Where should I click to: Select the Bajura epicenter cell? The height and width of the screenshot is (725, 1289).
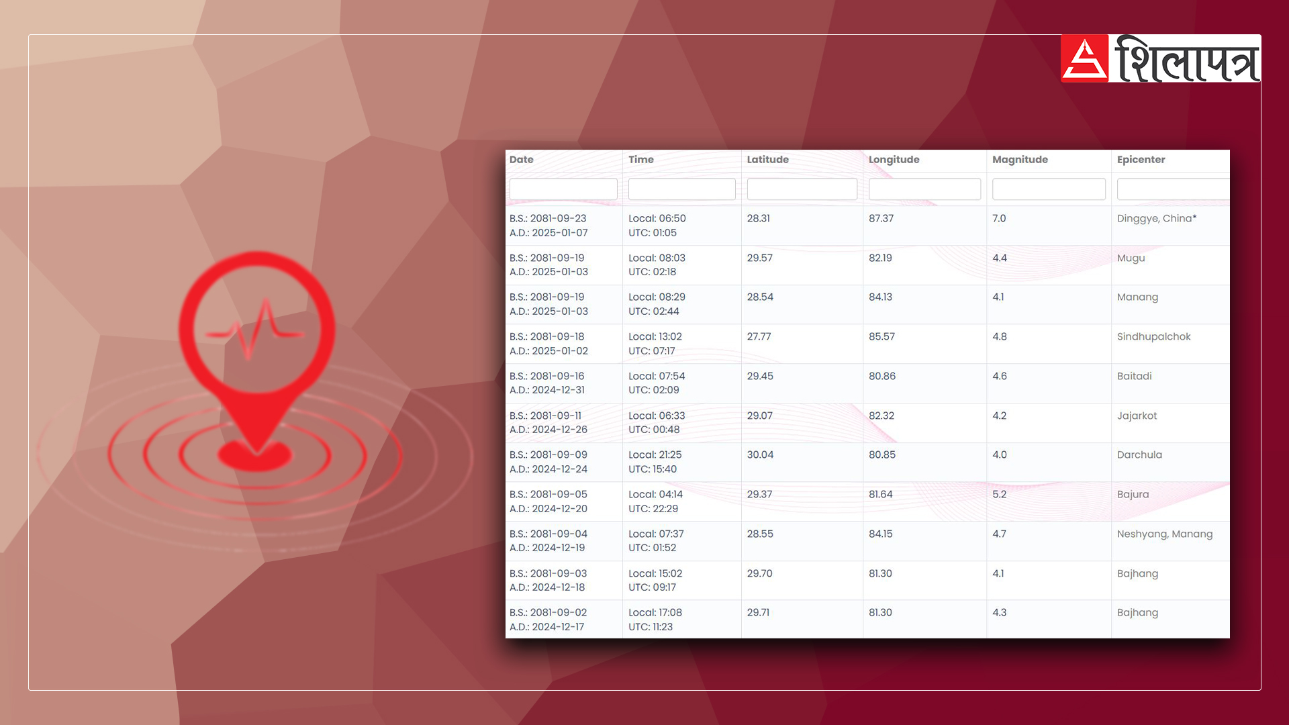[1133, 495]
